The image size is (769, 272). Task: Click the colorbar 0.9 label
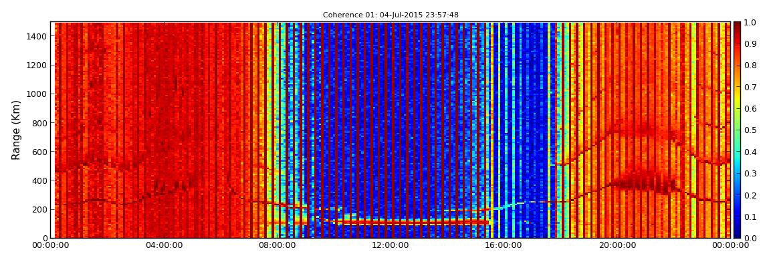point(750,44)
